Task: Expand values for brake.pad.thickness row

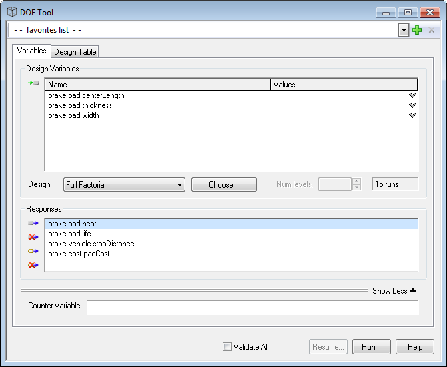Action: 412,105
